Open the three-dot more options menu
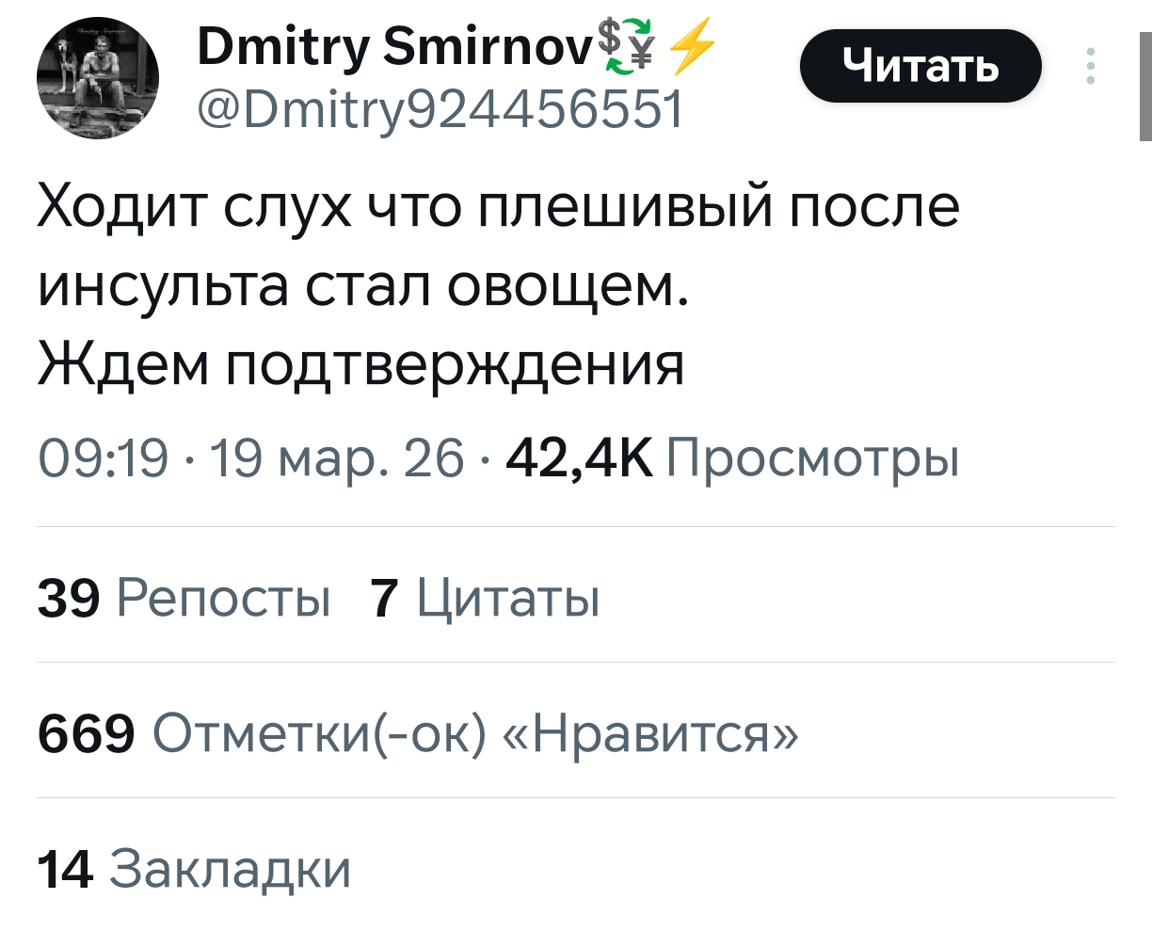Viewport: 1152px width, 947px height. tap(1090, 66)
